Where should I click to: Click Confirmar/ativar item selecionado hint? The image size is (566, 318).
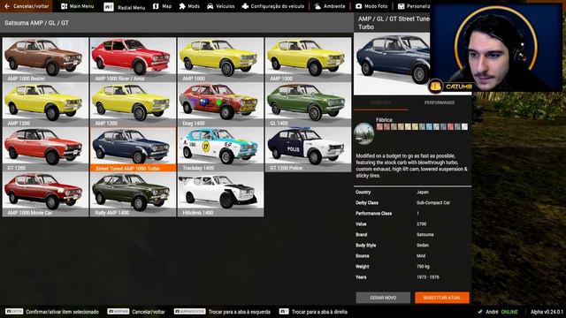tap(62, 312)
